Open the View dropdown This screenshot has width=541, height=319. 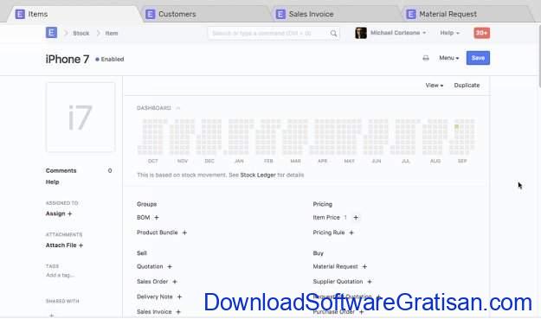click(x=434, y=85)
